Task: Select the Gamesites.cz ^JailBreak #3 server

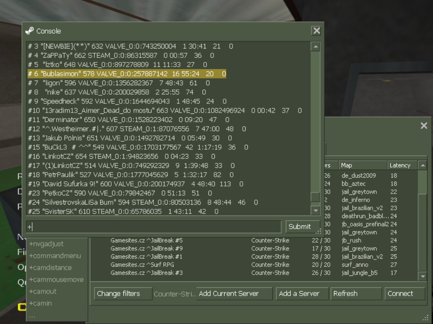Action: click(x=254, y=273)
